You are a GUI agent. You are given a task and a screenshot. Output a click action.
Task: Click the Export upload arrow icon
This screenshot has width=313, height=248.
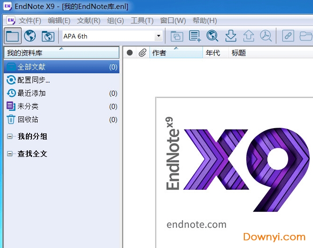(x=249, y=36)
